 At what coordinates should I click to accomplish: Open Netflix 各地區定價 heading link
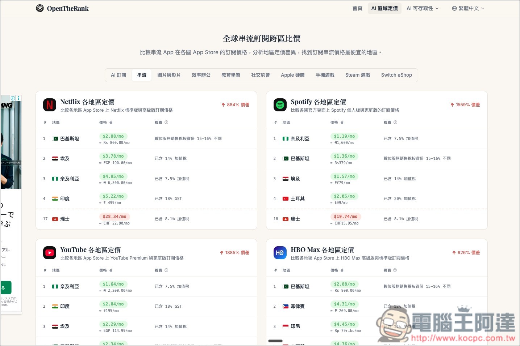click(x=87, y=102)
